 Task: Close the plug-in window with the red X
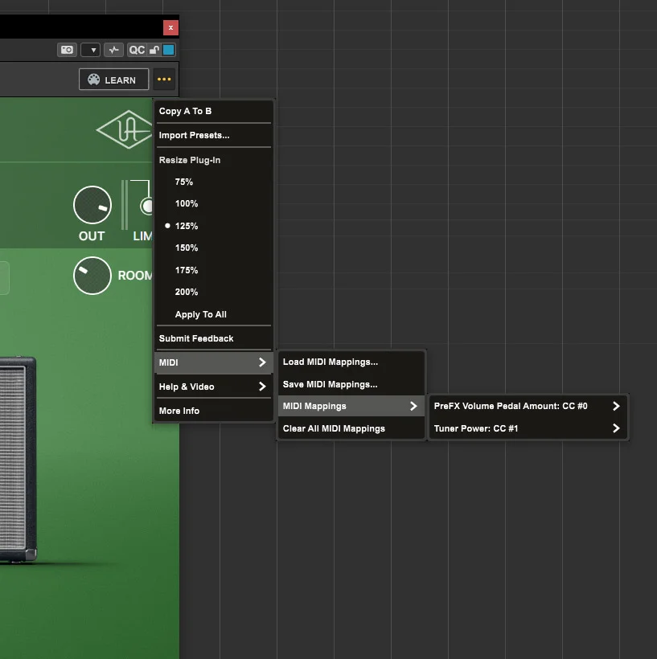(x=170, y=28)
